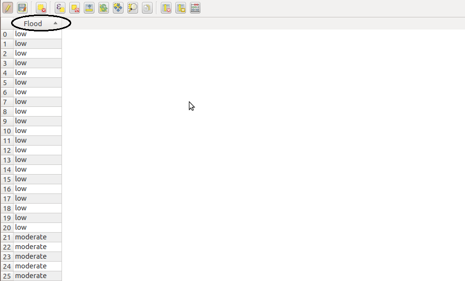Click the 'low' cell in row 9
Viewport: 465px width, 281px height.
point(38,121)
